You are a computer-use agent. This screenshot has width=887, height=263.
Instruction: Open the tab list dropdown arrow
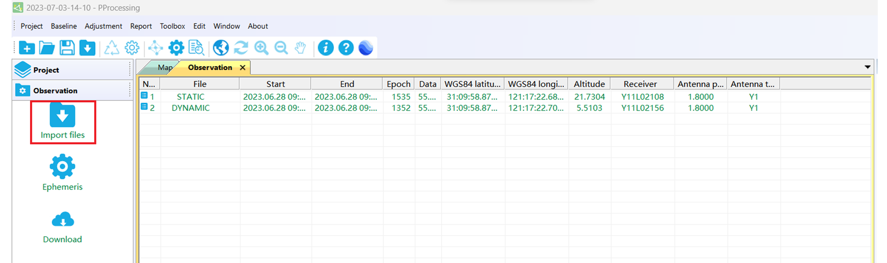click(867, 67)
